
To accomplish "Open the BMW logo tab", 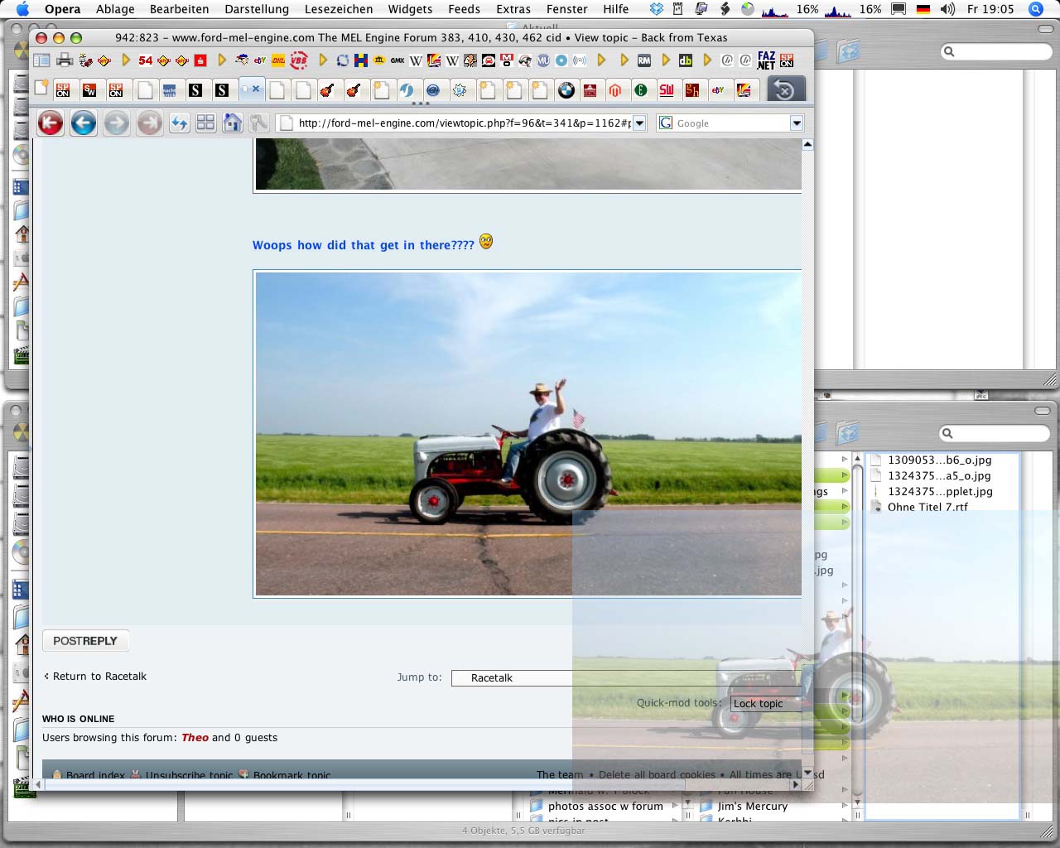I will pyautogui.click(x=566, y=90).
